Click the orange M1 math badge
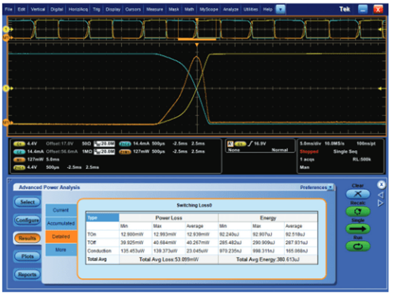 (19, 159)
